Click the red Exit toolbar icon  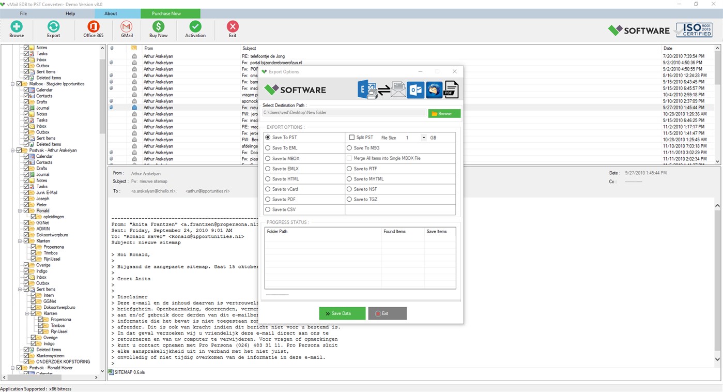point(232,28)
